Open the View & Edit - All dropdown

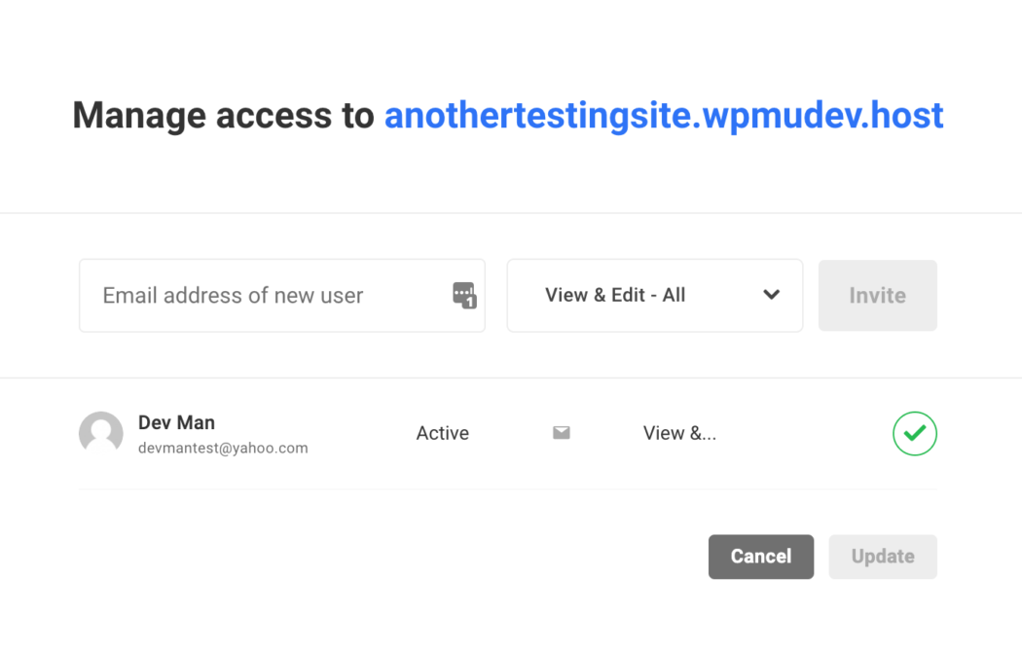[x=654, y=295]
